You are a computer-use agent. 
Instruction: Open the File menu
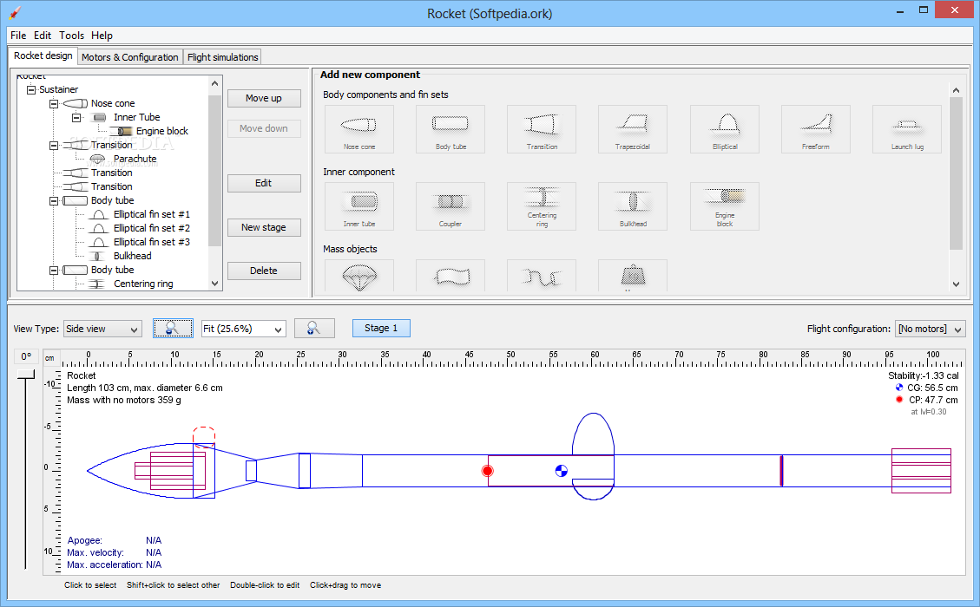pyautogui.click(x=18, y=36)
